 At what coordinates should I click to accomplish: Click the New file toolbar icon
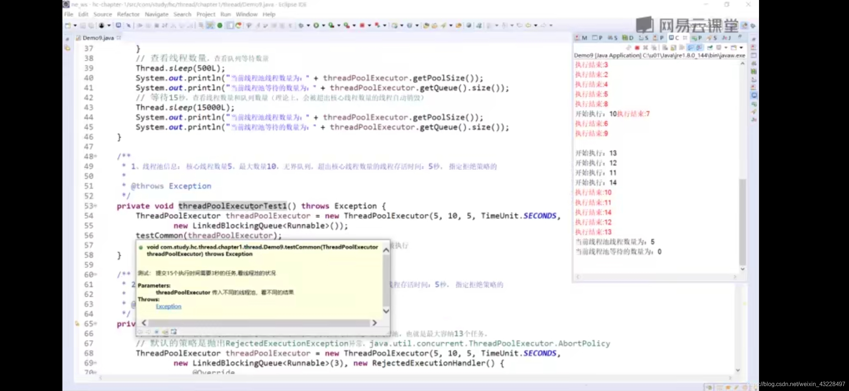click(68, 25)
